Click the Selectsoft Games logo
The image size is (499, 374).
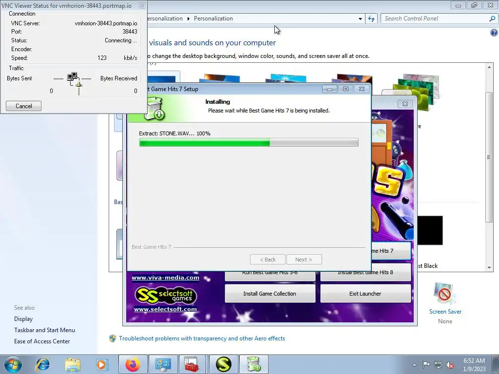point(166,295)
